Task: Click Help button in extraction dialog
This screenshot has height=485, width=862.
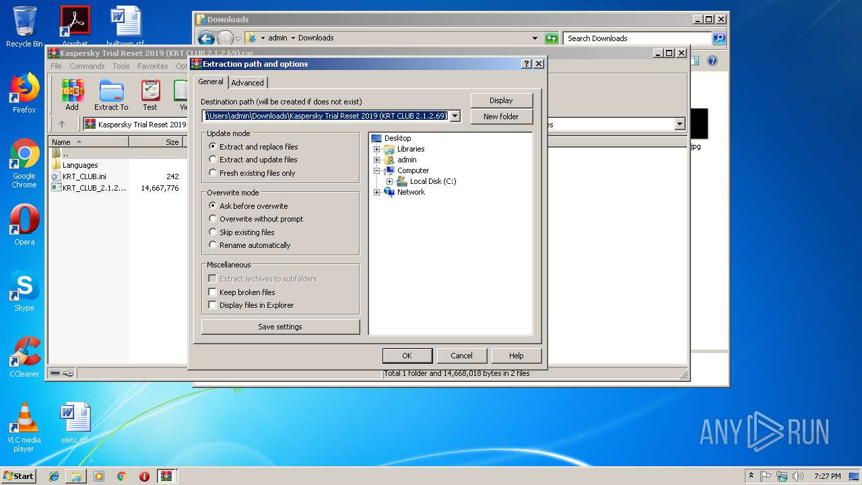Action: 517,356
